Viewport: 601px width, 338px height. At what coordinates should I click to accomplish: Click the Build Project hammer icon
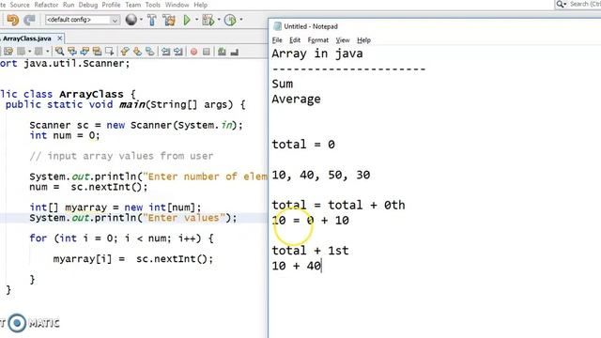pos(152,20)
